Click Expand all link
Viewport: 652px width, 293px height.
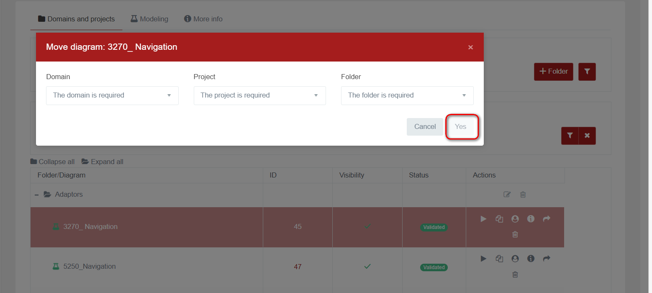click(103, 162)
